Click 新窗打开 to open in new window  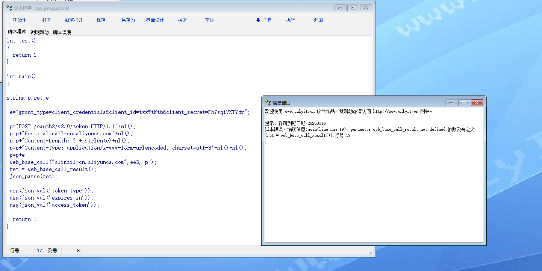74,20
